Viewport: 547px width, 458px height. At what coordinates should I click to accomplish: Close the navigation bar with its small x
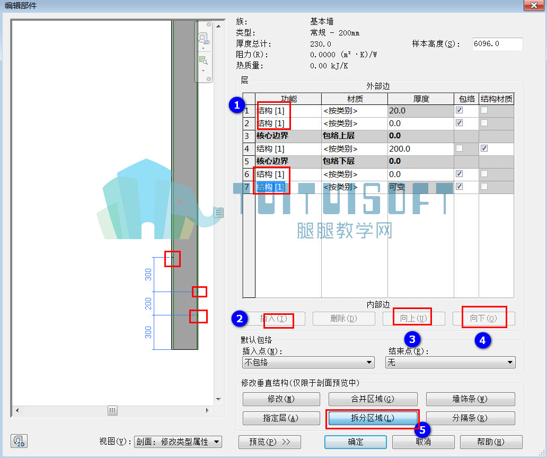pos(209,24)
